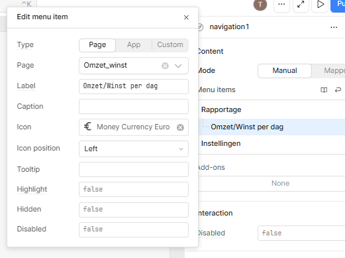The width and height of the screenshot is (345, 258).
Task: Open user avatar T menu
Action: click(260, 5)
